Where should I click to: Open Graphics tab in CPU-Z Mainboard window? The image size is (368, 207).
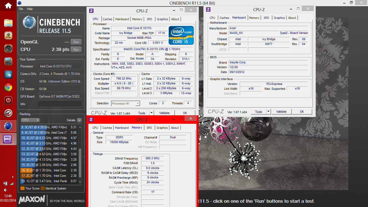pyautogui.click(x=279, y=18)
